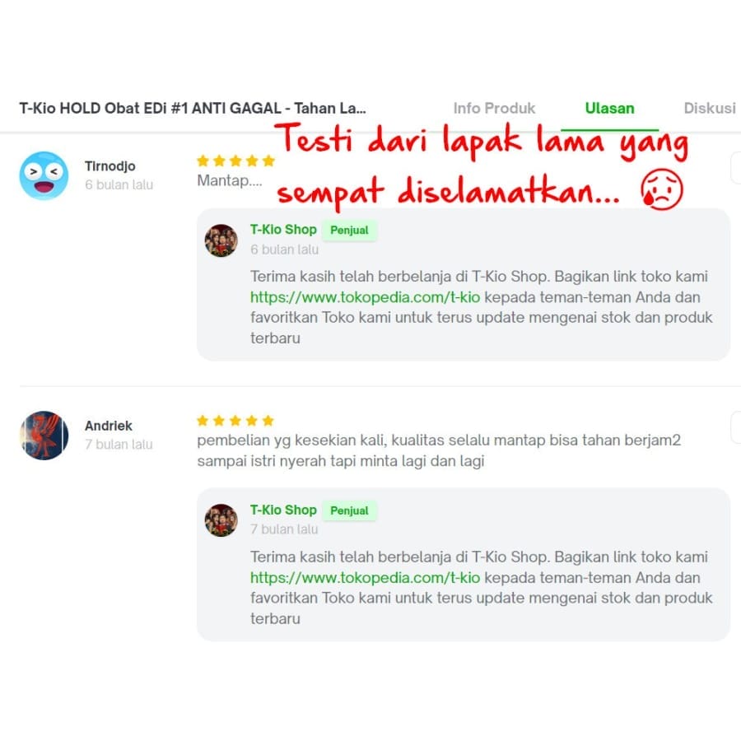Open tokopedia.com/t-kio link in second reply
The height and width of the screenshot is (741, 741).
click(x=365, y=577)
